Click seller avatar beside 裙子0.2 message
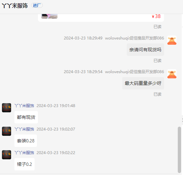Image resolution: width=183 pixels, height=175 pixels. click(x=7, y=155)
